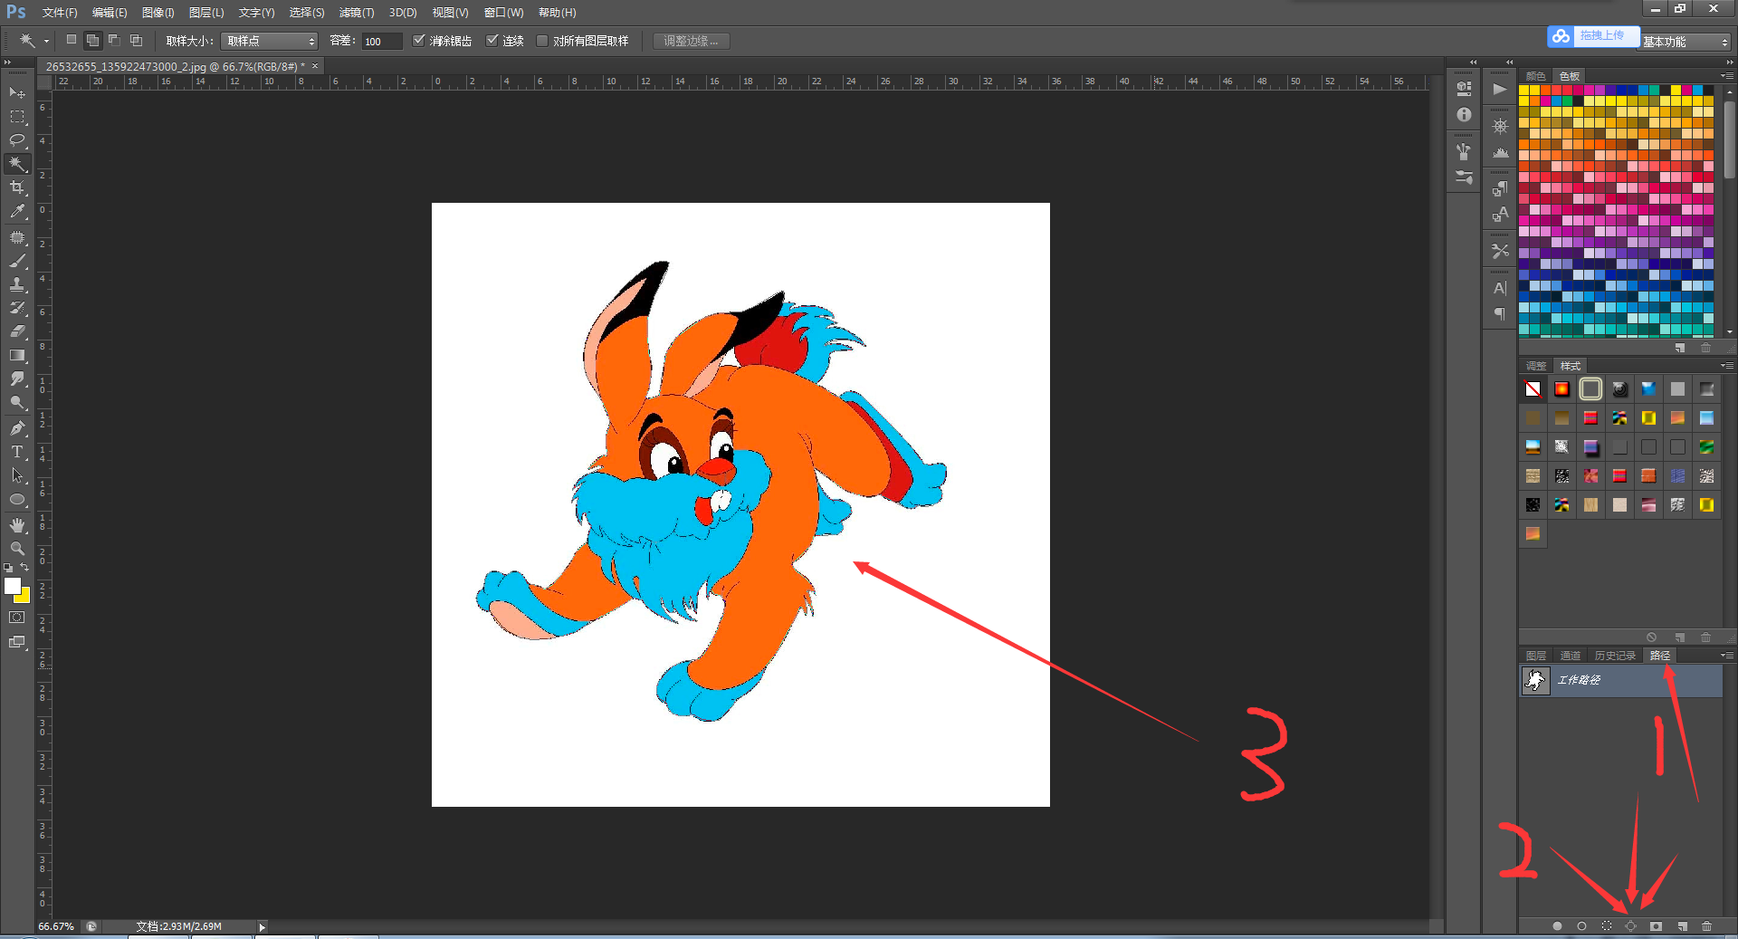Screen dimensions: 1738x939
Task: Add mask icon in Paths panel
Action: click(x=1656, y=926)
